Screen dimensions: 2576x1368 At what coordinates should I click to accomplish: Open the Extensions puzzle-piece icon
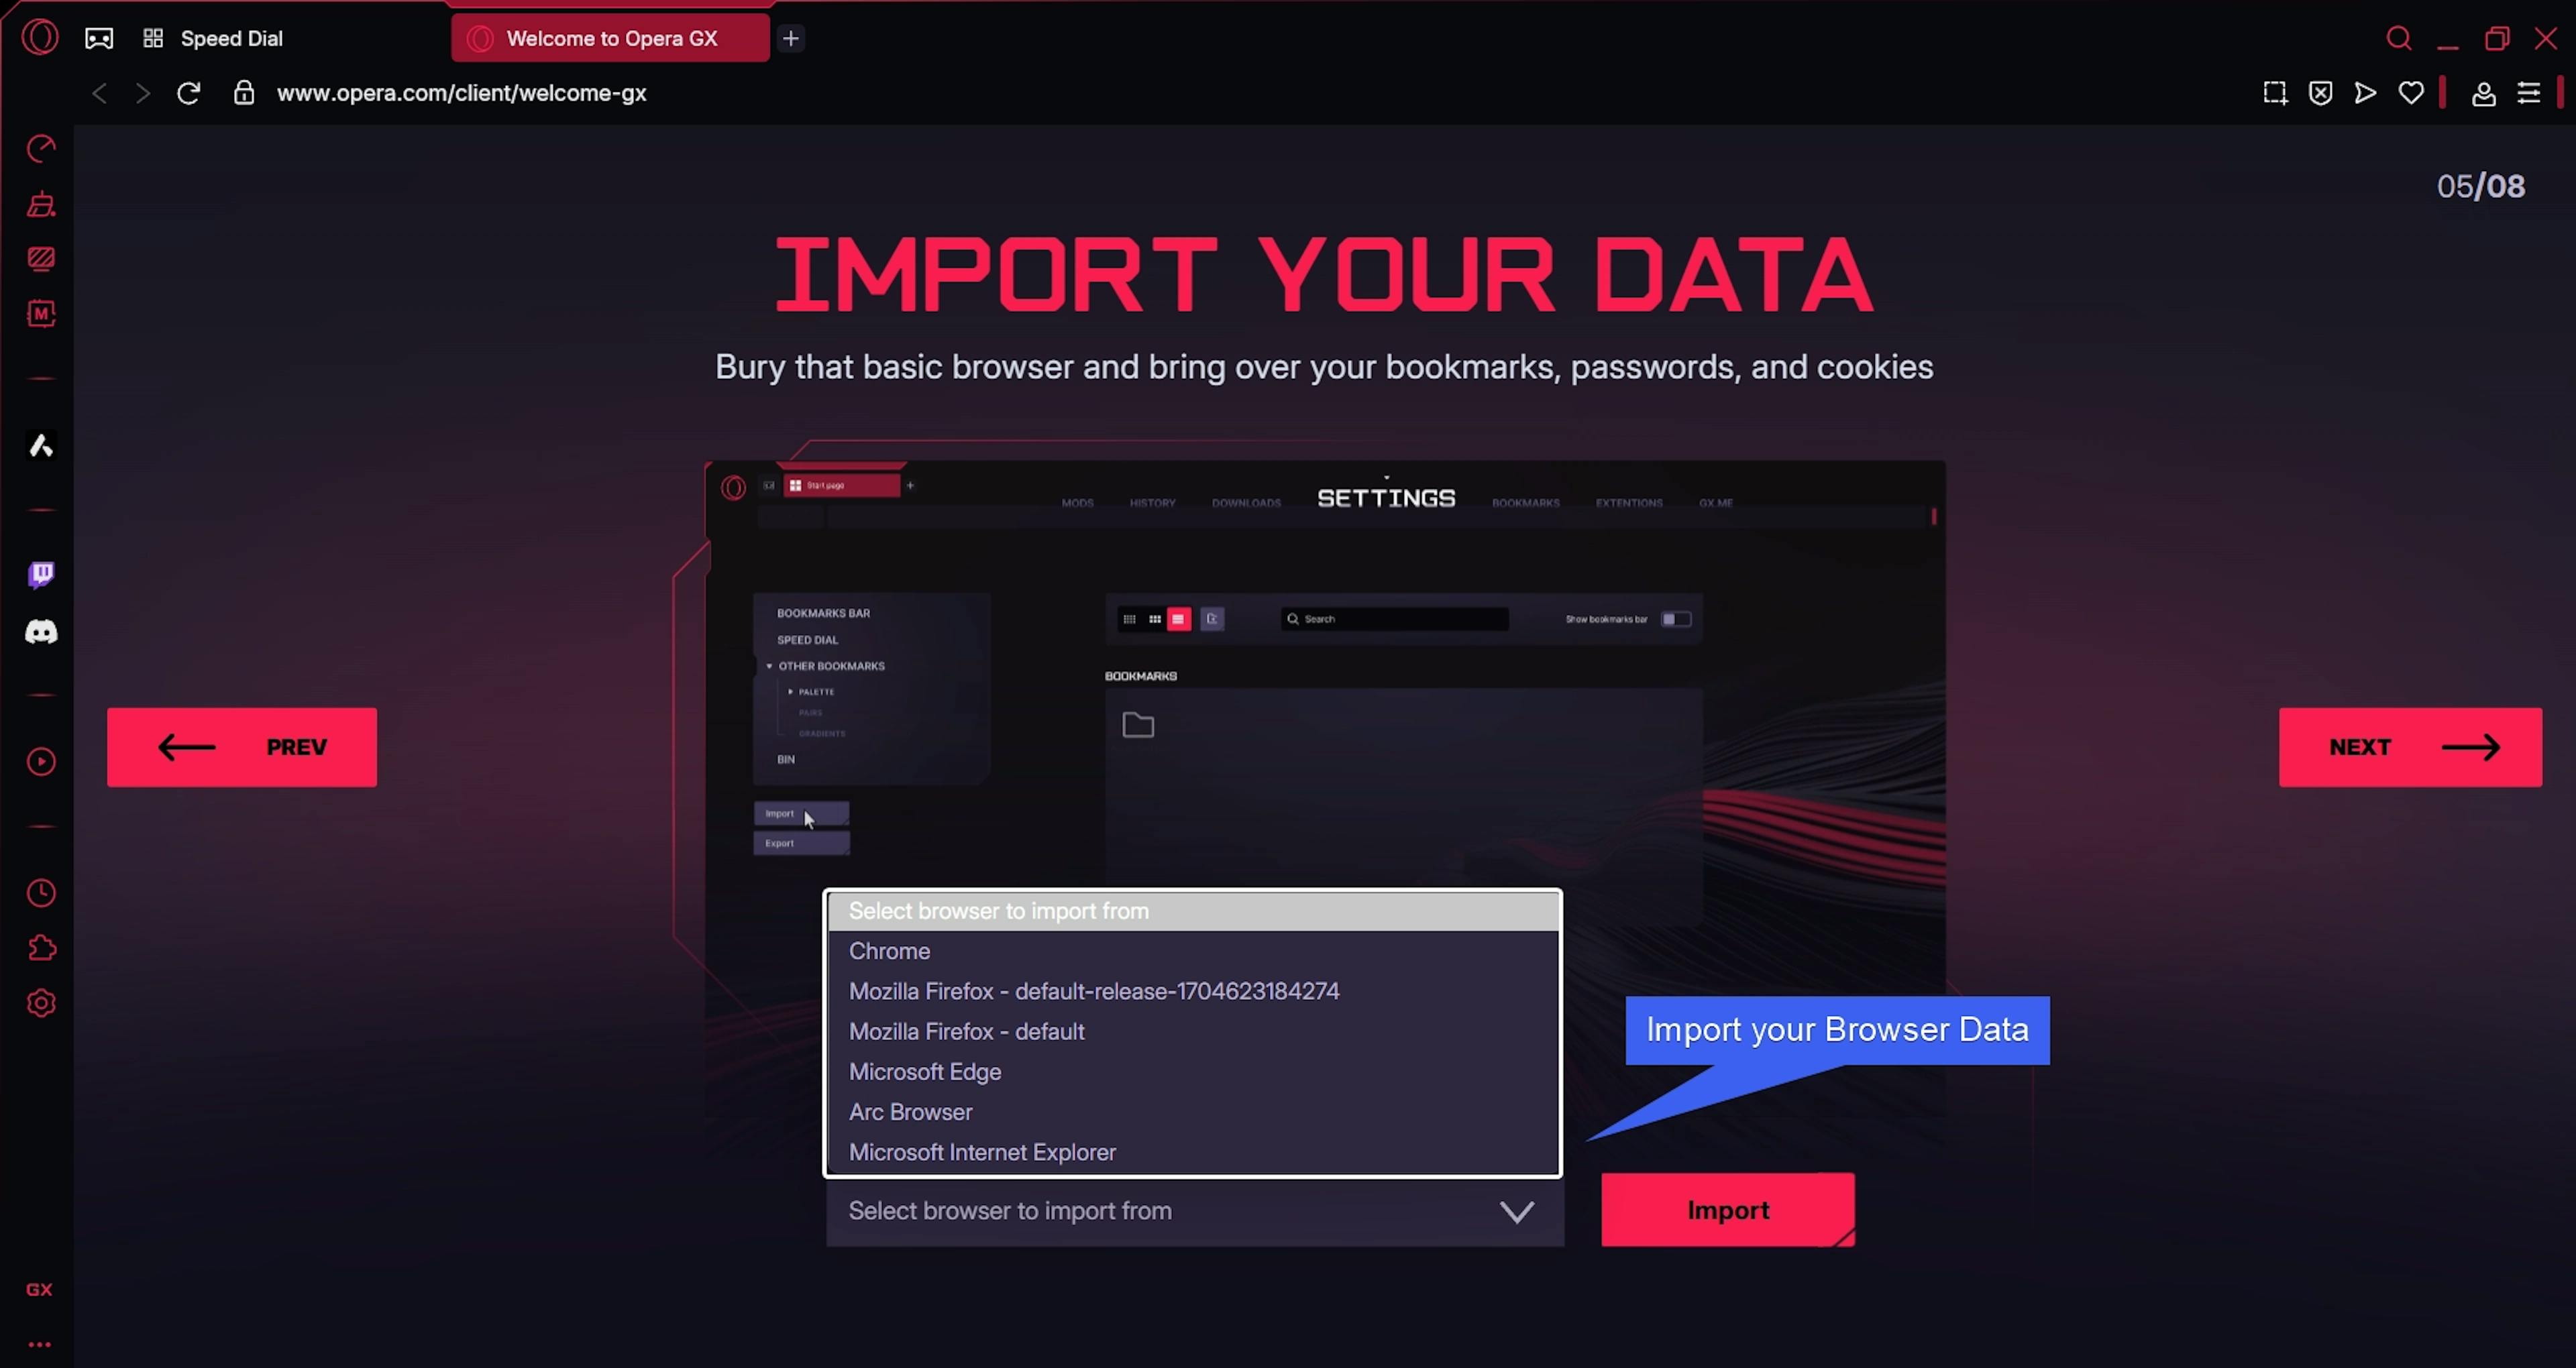click(x=41, y=948)
